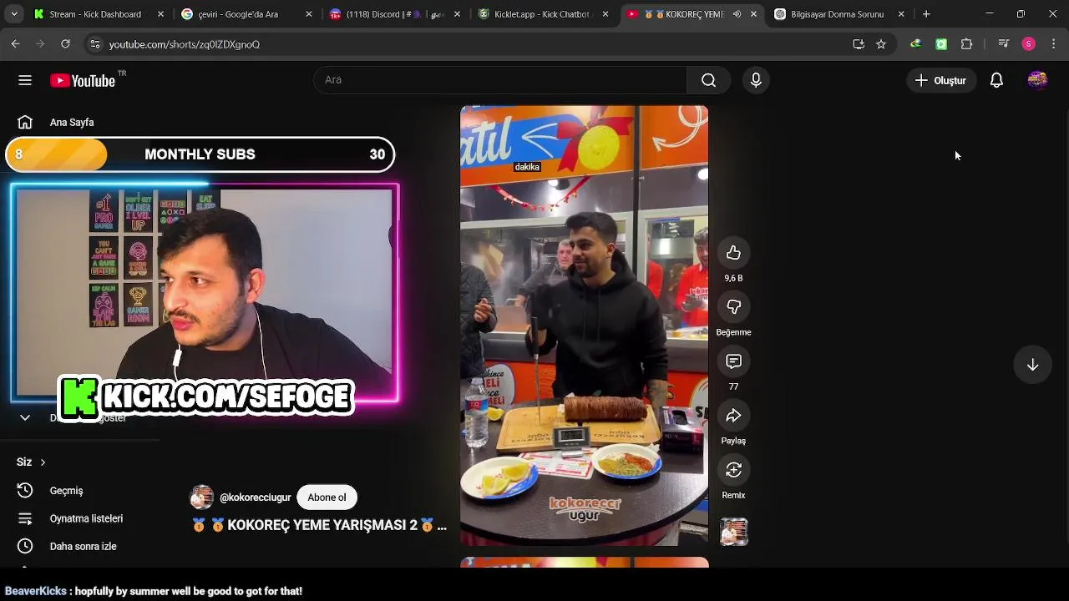Expand the show more sidebar chevron

(25, 417)
